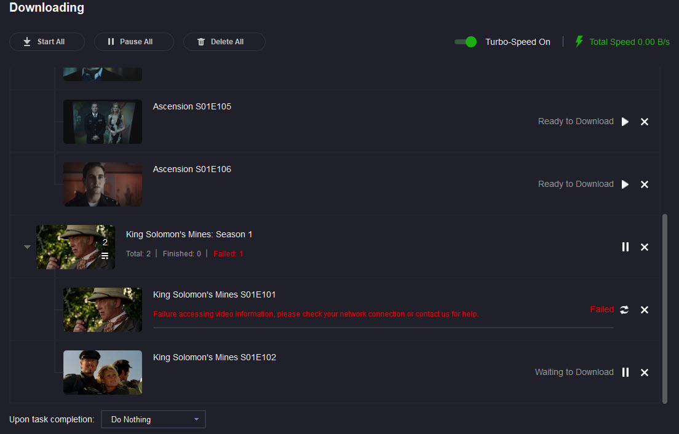Start downloading Ascension S01E106 with play icon
The width and height of the screenshot is (679, 434).
(625, 184)
